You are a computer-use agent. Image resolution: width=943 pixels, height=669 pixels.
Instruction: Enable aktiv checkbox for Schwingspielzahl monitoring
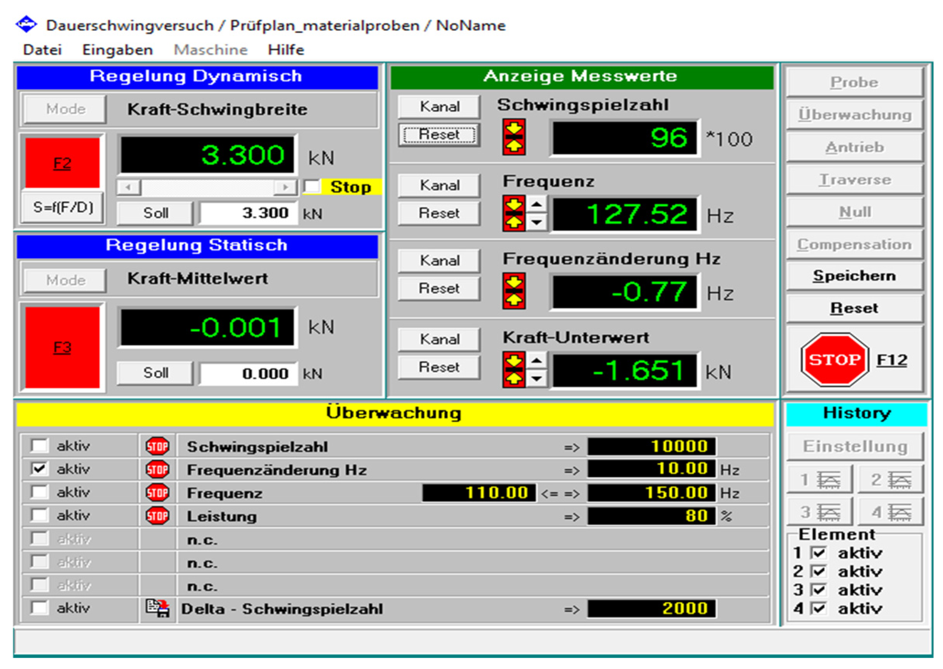coord(39,446)
